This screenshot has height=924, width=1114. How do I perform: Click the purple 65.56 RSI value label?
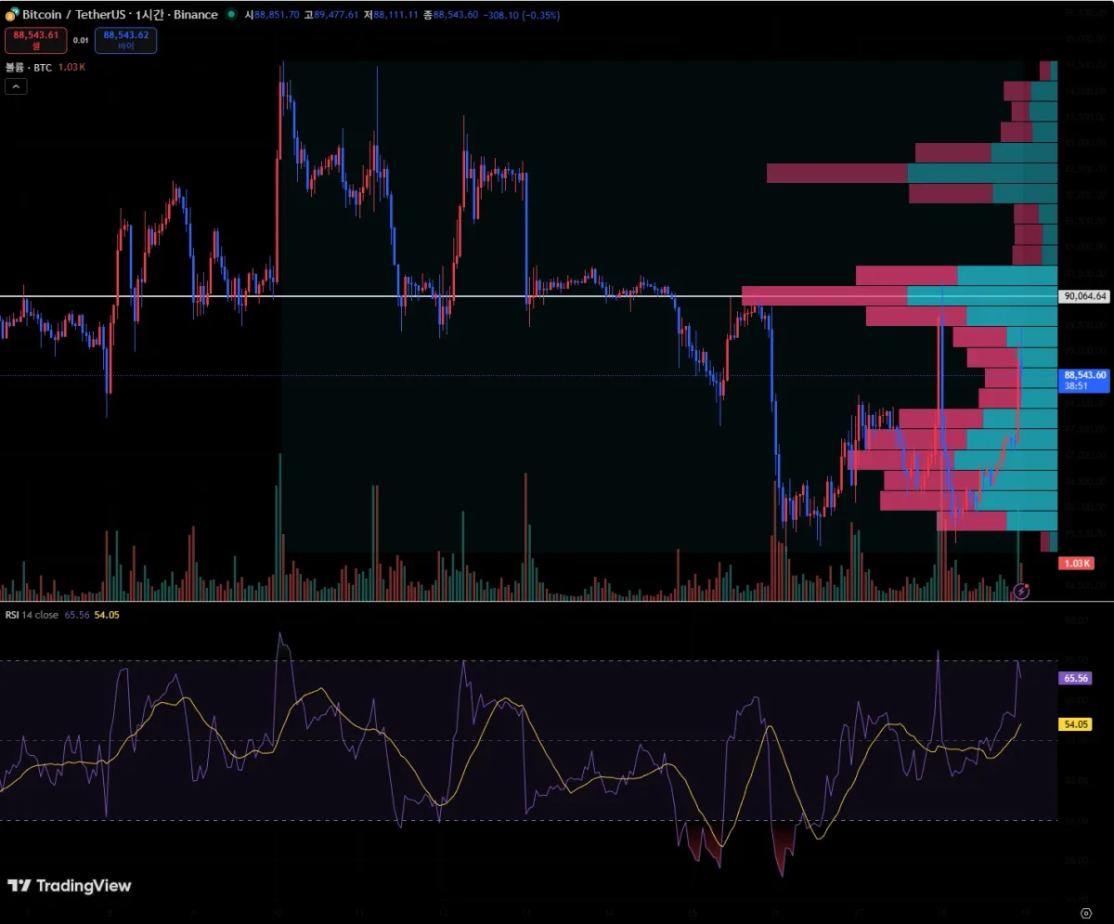pyautogui.click(x=1075, y=679)
